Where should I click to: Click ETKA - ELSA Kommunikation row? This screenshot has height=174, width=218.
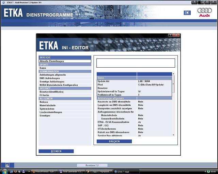tap(134, 122)
